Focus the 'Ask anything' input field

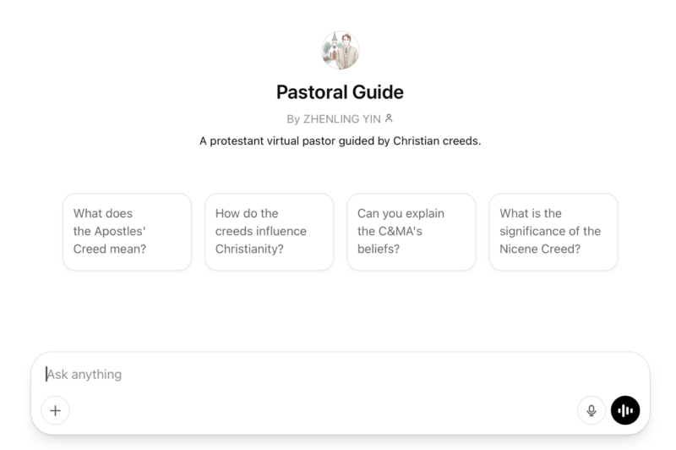pyautogui.click(x=341, y=374)
